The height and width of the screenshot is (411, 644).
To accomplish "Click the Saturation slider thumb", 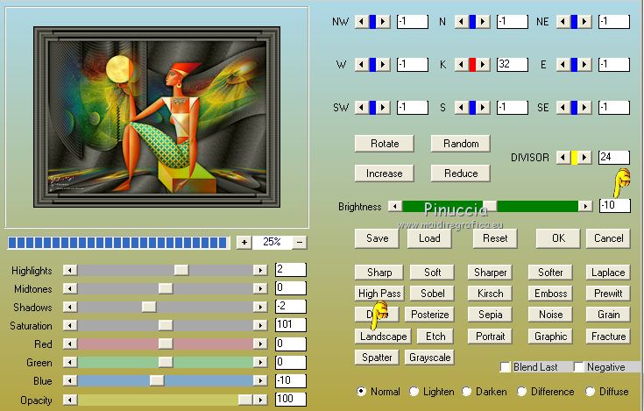I will pos(166,326).
